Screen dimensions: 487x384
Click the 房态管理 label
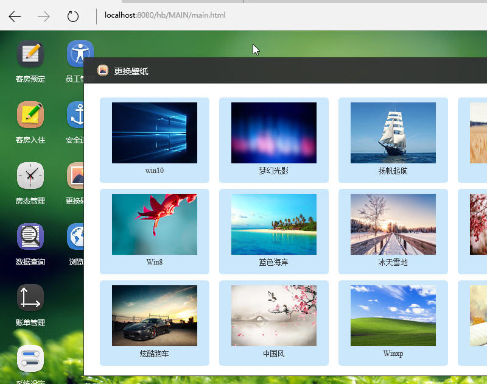click(x=30, y=201)
